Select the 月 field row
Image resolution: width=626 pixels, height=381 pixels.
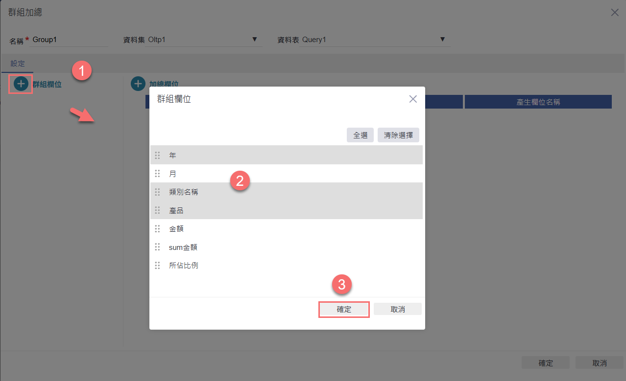coord(294,174)
